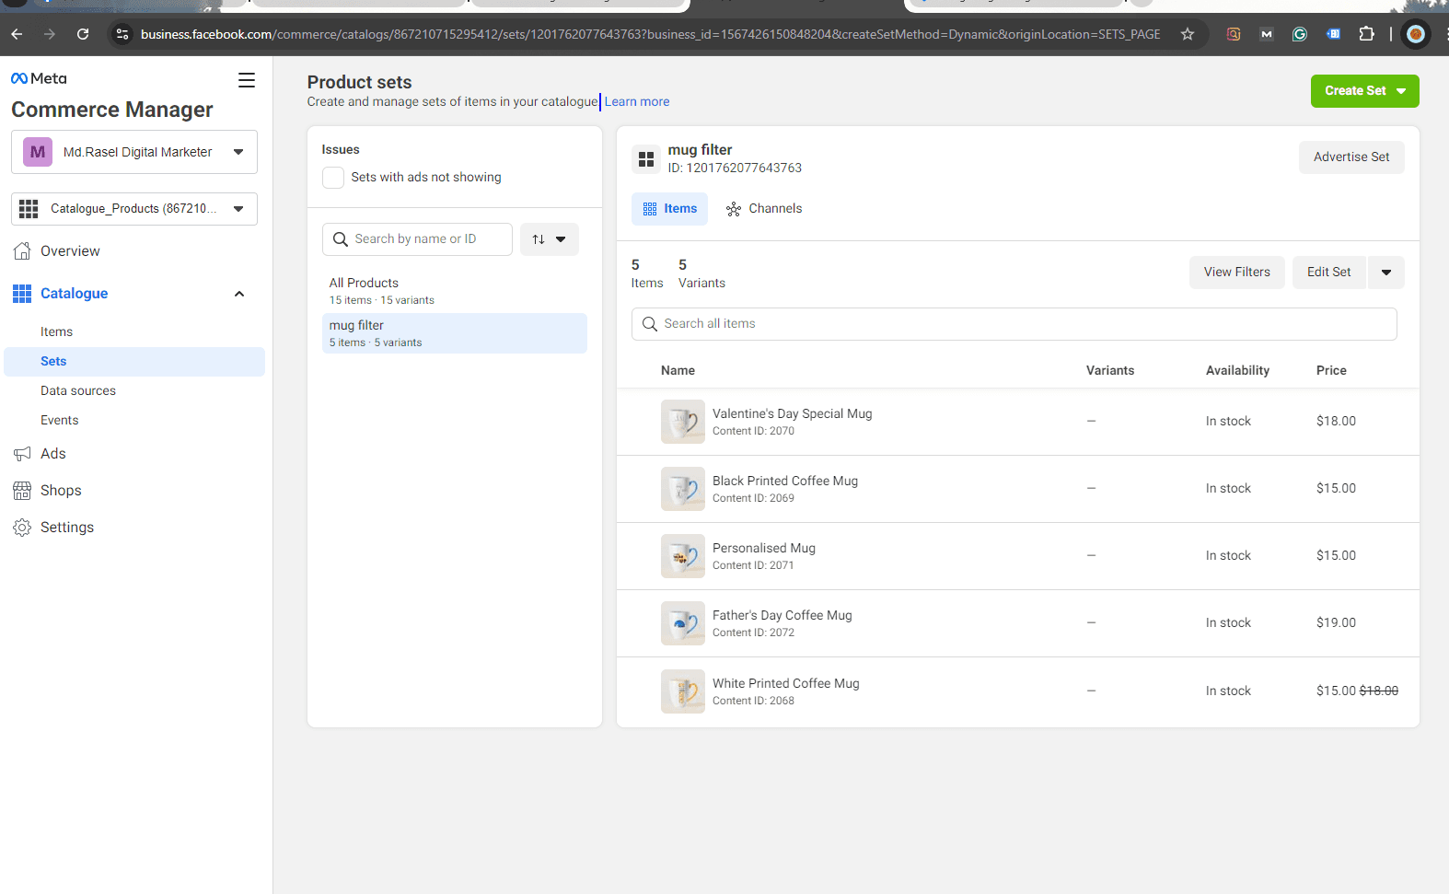Viewport: 1449px width, 894px height.
Task: Tick the Sets with ads not showing checkbox
Action: [333, 178]
